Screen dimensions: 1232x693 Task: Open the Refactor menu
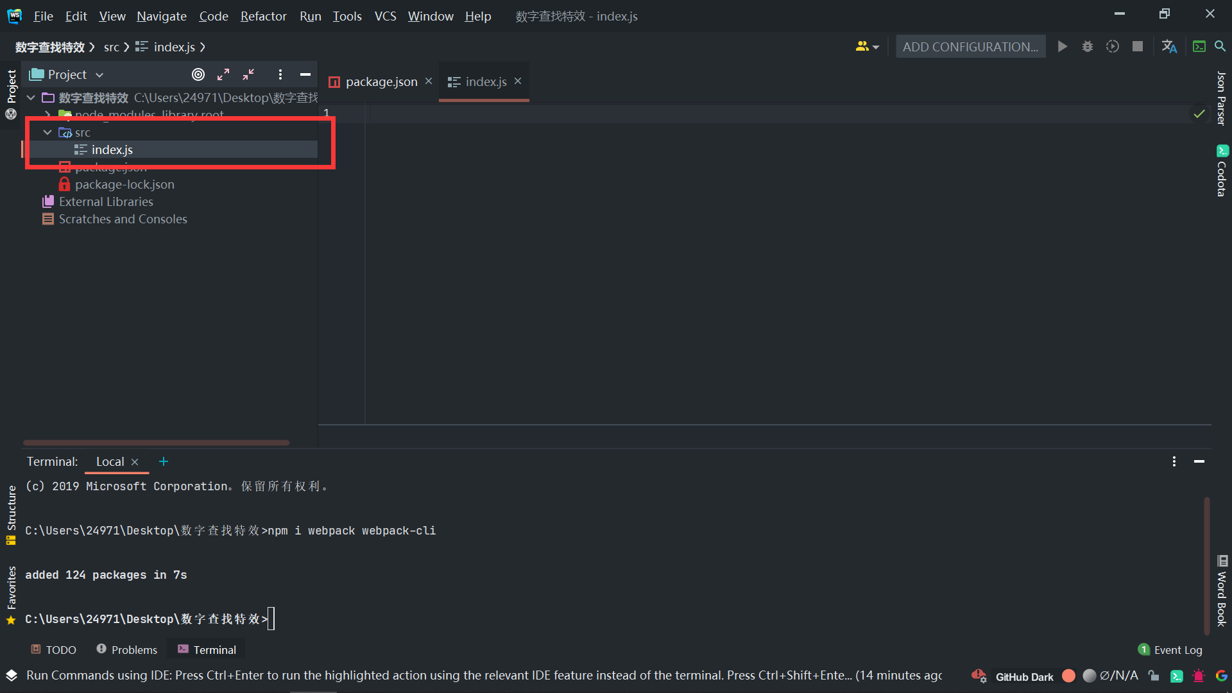click(263, 16)
